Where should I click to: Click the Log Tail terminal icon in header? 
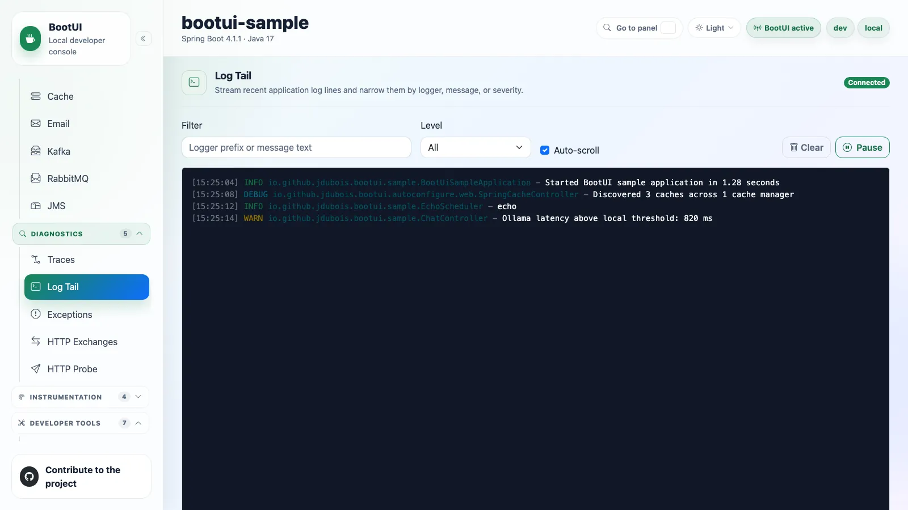point(194,82)
